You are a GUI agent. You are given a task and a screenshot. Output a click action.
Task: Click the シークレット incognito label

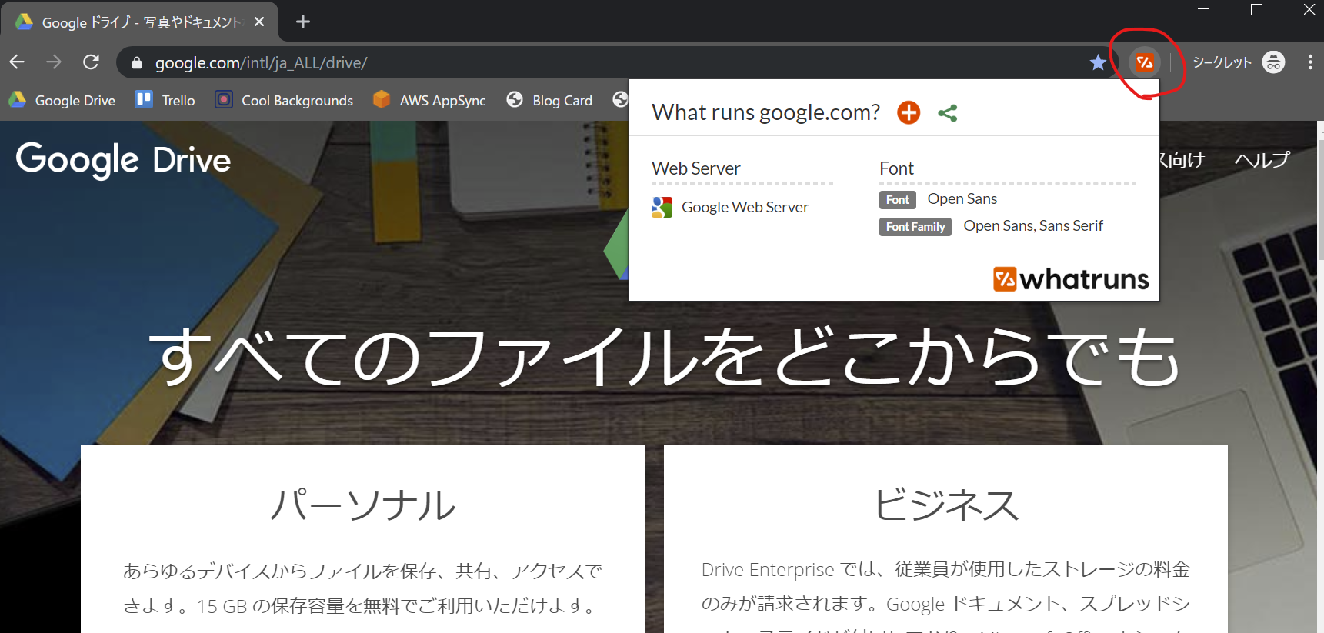coord(1222,63)
